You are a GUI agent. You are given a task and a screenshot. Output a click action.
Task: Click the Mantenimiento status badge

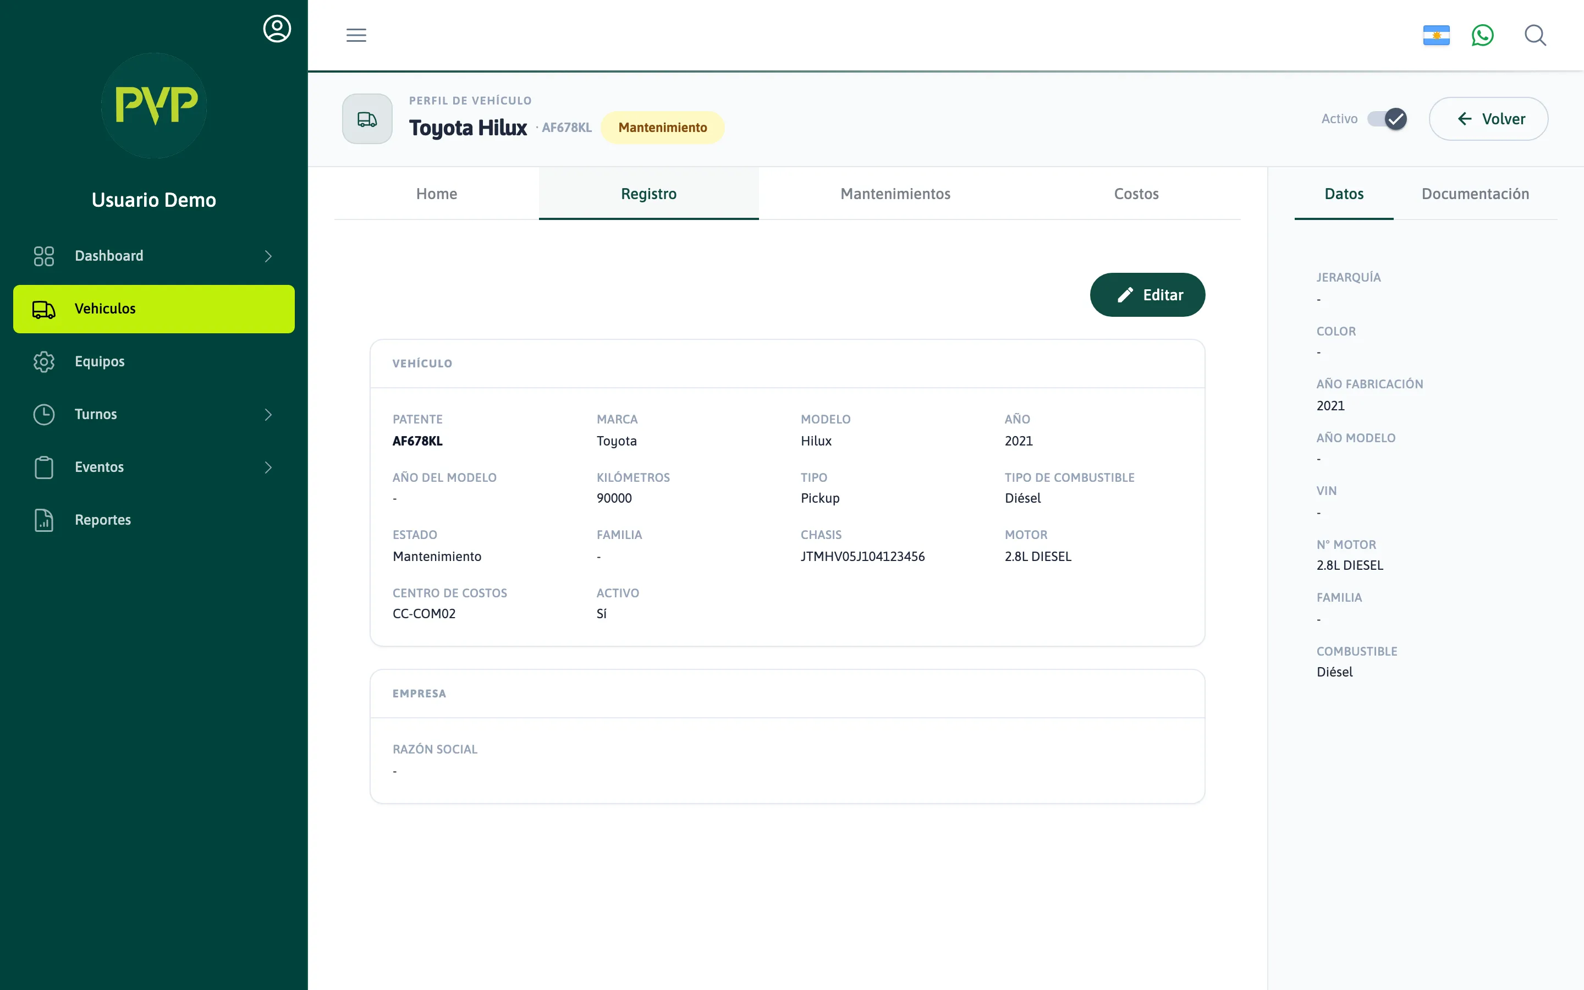(x=662, y=128)
